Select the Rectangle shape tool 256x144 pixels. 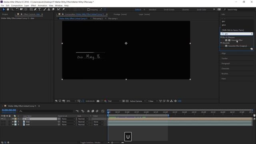pyautogui.click(x=31, y=10)
